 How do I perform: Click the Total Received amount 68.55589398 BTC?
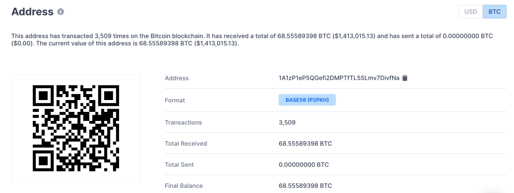pos(305,143)
